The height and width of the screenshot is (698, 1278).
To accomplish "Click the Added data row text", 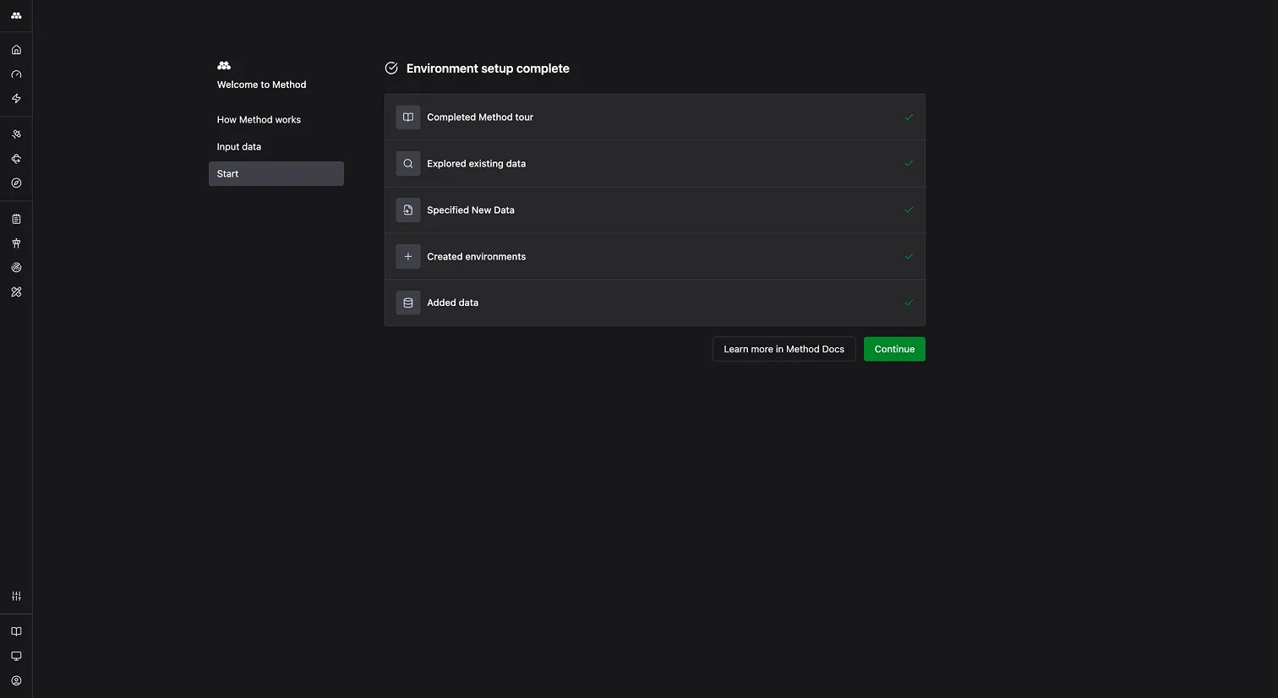I will coord(453,303).
